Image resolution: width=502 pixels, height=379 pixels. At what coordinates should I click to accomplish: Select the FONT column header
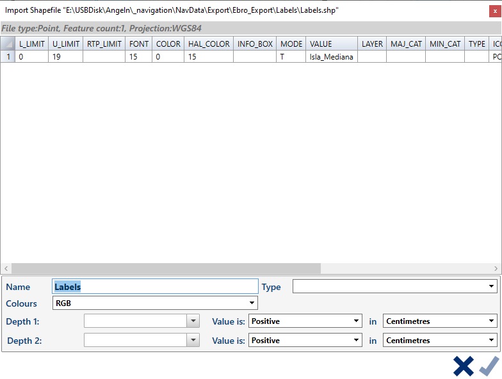tap(138, 44)
